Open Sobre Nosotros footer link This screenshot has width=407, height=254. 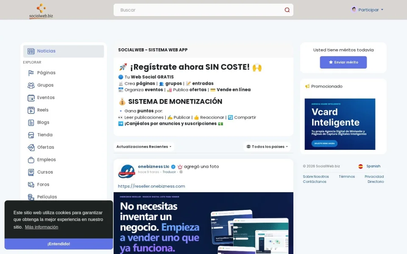(x=316, y=177)
